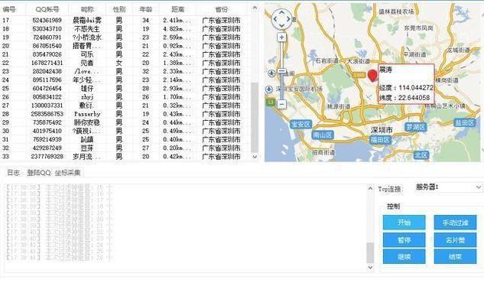484x283 pixels.
Task: Click the 北区 label on map
Action: tap(421, 155)
